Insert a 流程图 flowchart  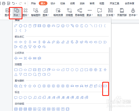click(69, 13)
